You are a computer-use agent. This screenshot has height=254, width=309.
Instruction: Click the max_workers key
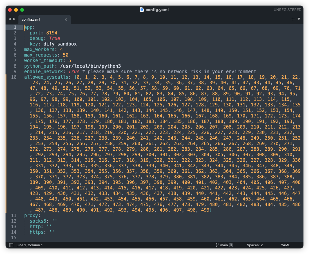point(39,49)
